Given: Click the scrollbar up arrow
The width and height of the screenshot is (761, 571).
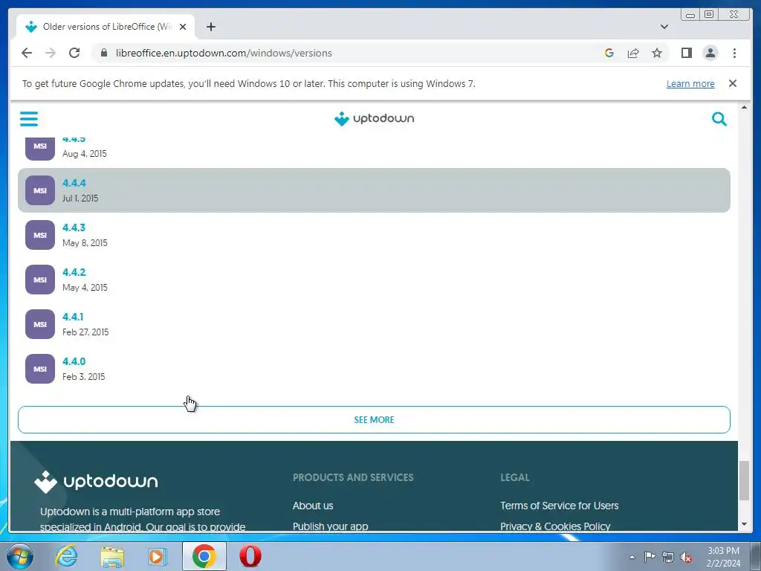Looking at the screenshot, I should tap(744, 107).
